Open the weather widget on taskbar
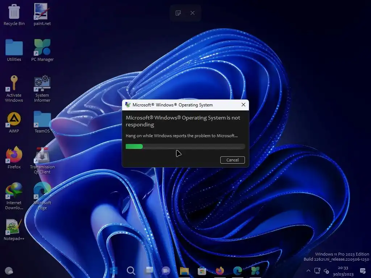371x278 pixels. (x=9, y=270)
